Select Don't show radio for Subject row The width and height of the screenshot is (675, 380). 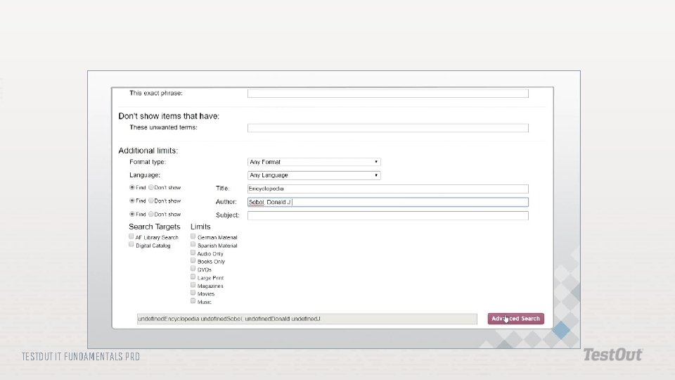[151, 214]
